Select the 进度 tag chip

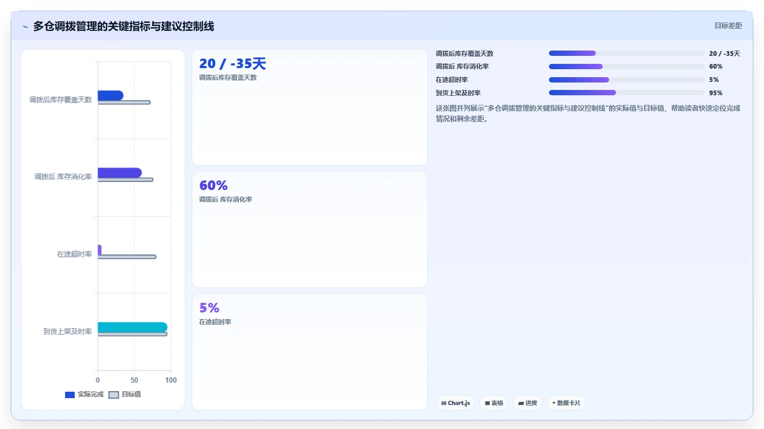[x=528, y=403]
